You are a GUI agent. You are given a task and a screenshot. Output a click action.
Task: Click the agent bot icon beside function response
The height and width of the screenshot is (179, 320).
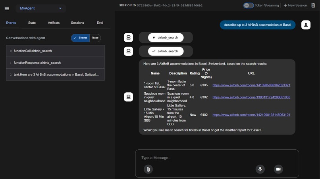pyautogui.click(x=128, y=51)
